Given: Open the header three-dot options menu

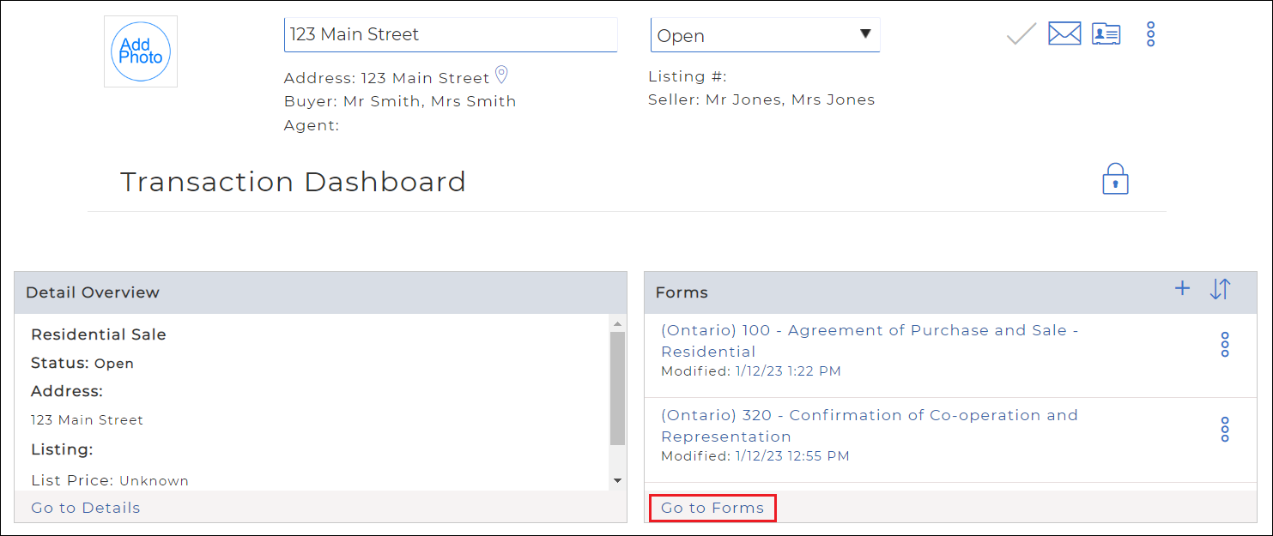Looking at the screenshot, I should 1151,34.
